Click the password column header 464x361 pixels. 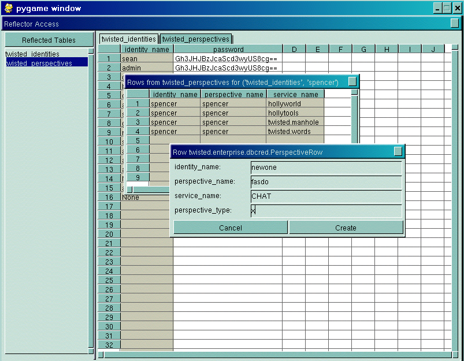tap(228, 49)
